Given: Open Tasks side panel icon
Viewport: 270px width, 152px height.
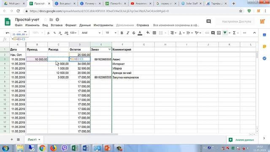Looking at the screenshot, I should (x=265, y=58).
